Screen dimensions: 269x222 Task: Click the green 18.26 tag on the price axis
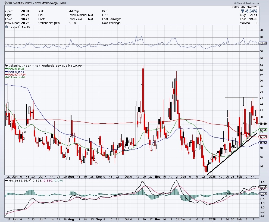coord(263,130)
